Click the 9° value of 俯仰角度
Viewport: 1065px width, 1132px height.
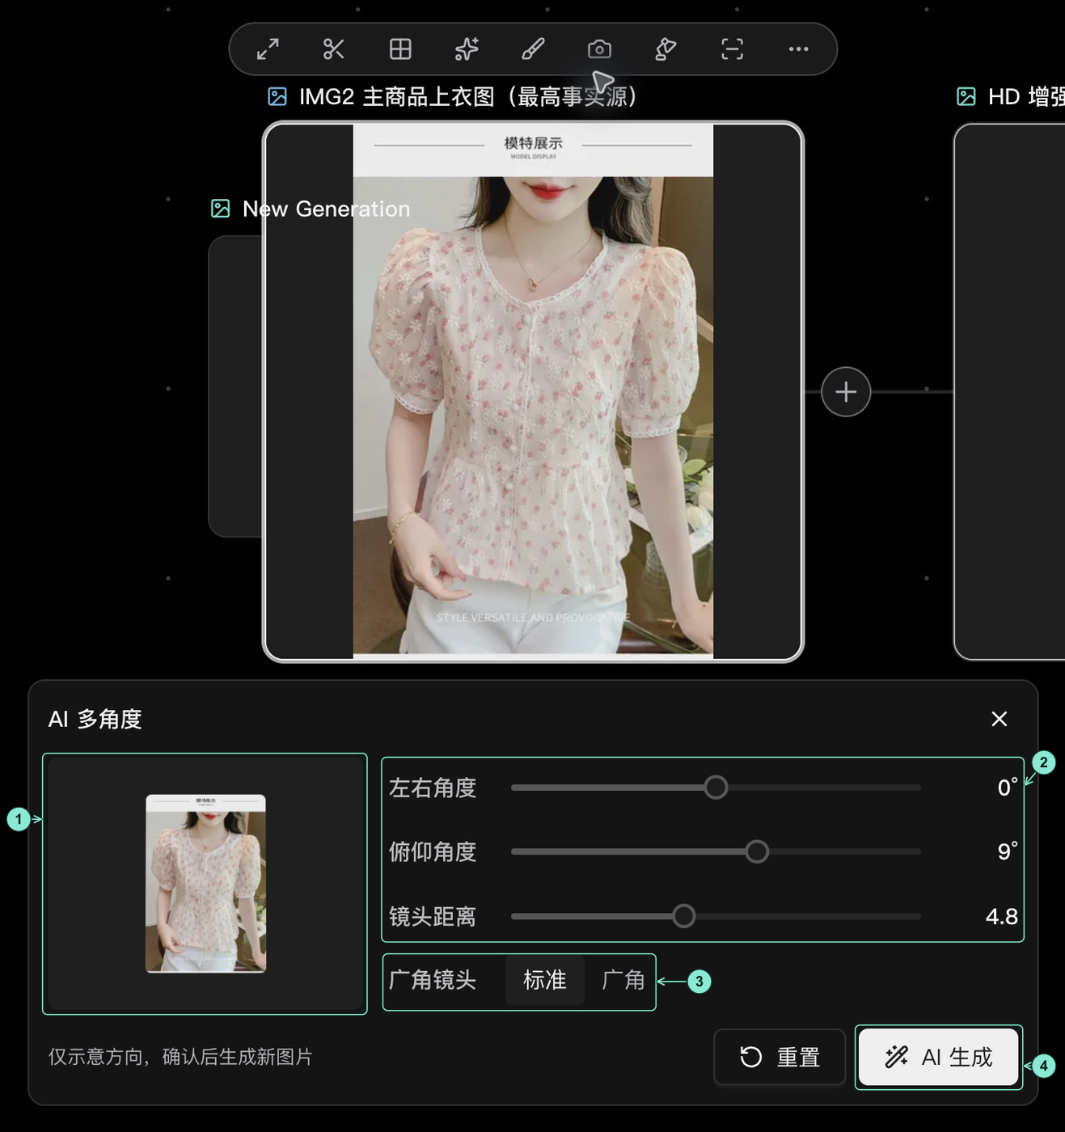[1008, 851]
